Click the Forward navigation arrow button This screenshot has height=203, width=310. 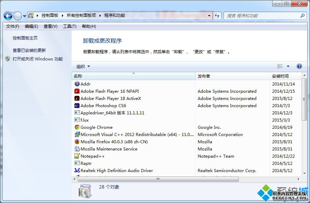18,16
